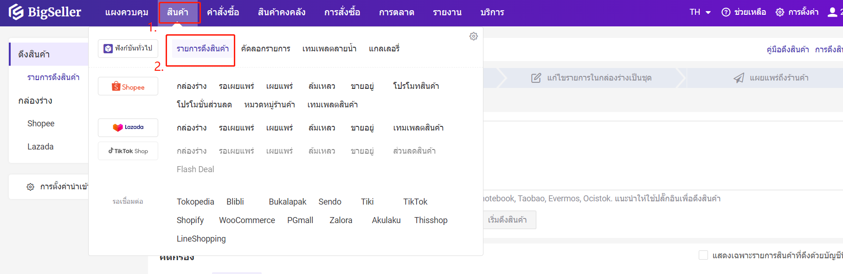
Task: Open the แผงควบคุม top menu
Action: point(127,12)
